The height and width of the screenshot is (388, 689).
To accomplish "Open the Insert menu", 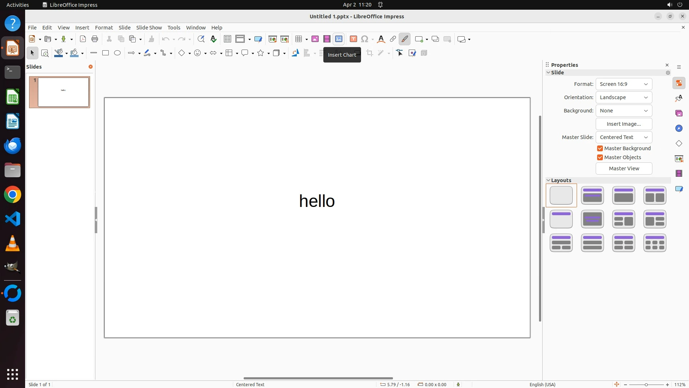I will (x=82, y=28).
